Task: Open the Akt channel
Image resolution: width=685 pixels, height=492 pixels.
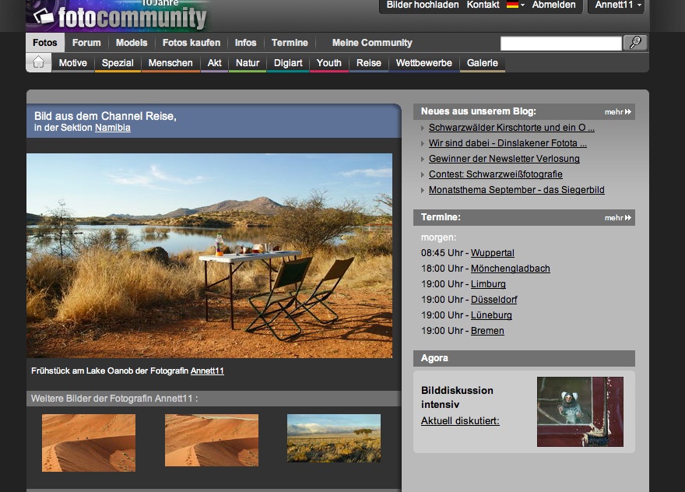Action: [215, 63]
